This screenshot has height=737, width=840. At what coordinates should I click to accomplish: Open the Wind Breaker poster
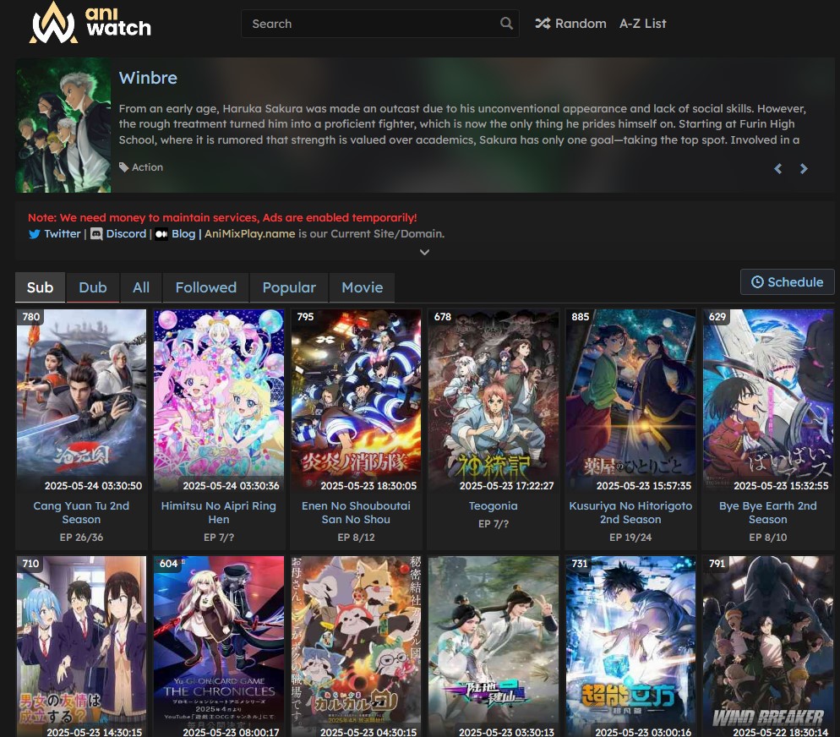[767, 647]
